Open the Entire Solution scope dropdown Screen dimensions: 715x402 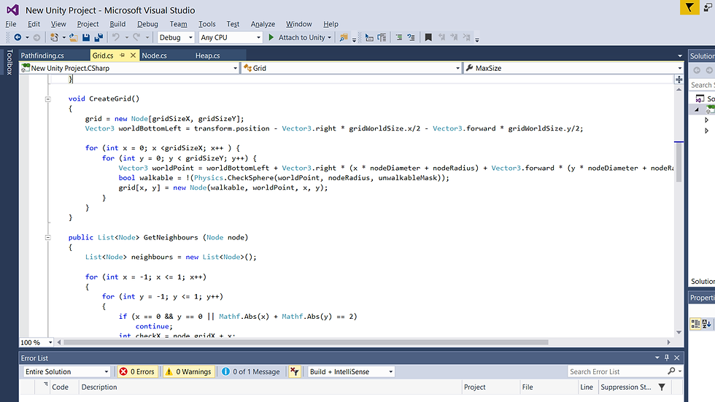click(x=66, y=371)
